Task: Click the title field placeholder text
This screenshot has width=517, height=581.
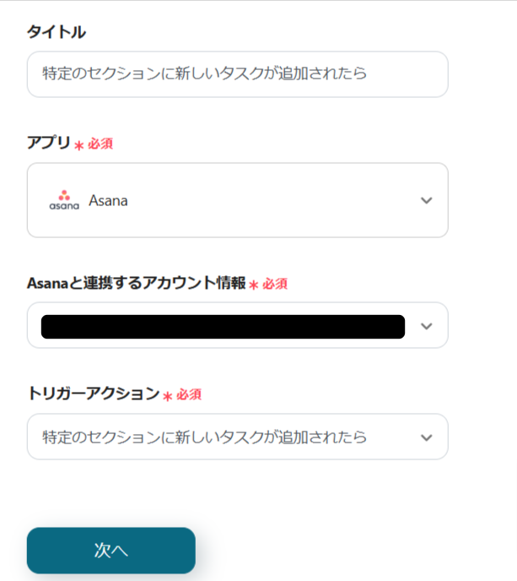Action: 205,74
